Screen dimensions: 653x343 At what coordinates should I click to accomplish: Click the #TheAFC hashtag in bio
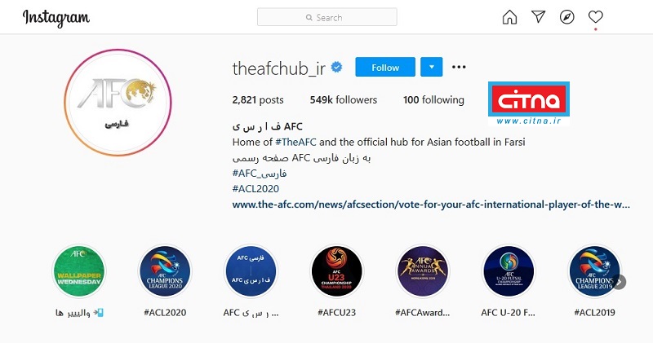(x=295, y=143)
